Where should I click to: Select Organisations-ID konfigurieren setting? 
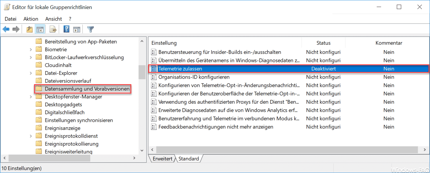(x=194, y=77)
